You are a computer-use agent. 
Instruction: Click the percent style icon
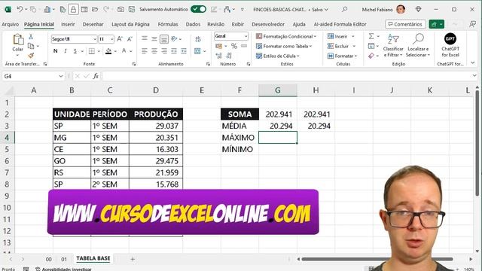click(x=234, y=46)
